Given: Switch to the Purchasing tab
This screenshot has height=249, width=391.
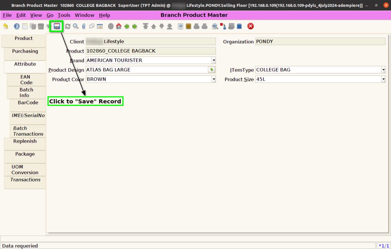Looking at the screenshot, I should click(25, 54).
